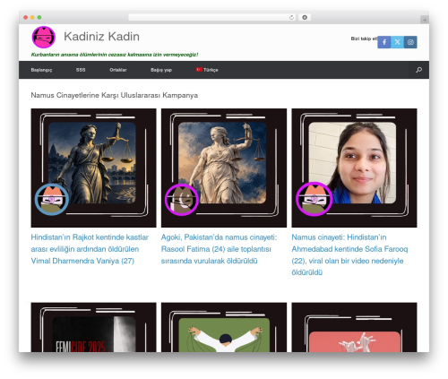Click the pink Kadiniz Kadin logo
Image resolution: width=448 pixels, height=379 pixels.
pos(44,37)
